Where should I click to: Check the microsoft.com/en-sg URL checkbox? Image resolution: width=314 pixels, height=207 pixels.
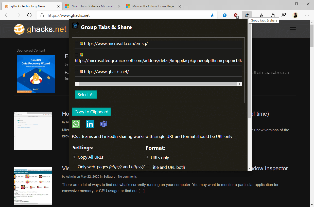pyautogui.click(x=77, y=44)
